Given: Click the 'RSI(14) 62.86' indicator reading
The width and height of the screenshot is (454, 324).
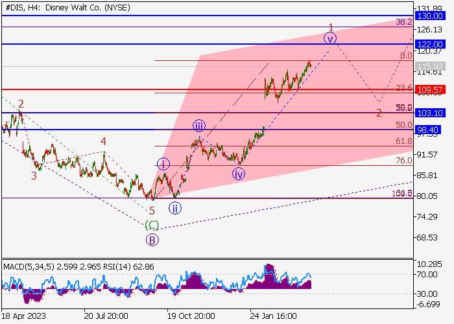Looking at the screenshot, I should click(128, 266).
